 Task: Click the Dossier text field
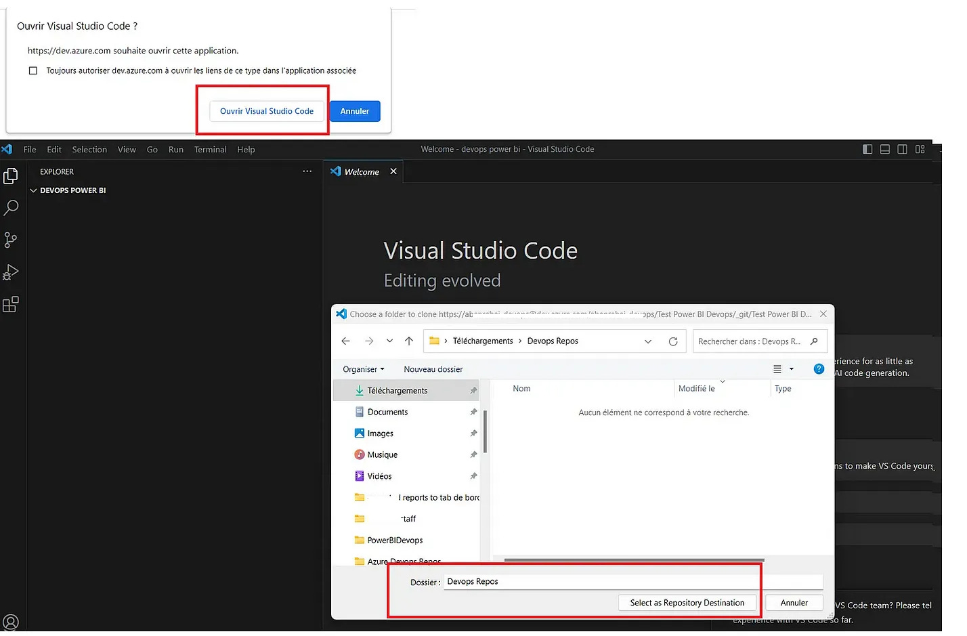coord(633,582)
